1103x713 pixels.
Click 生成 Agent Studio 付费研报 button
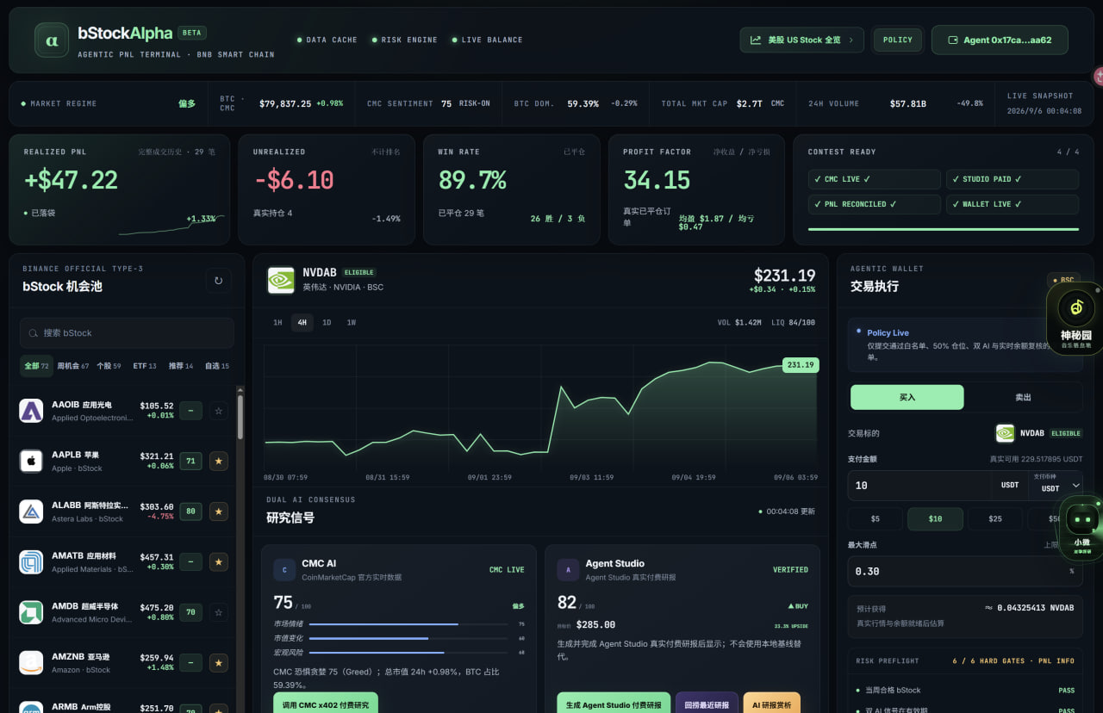click(x=613, y=704)
